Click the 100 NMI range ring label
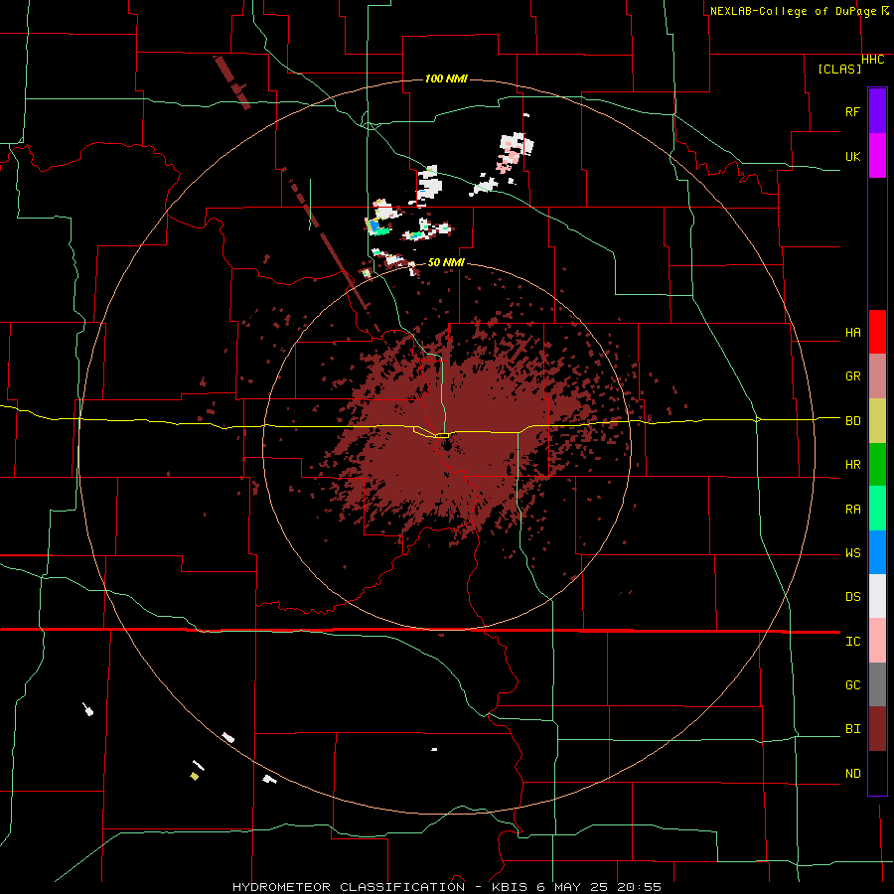This screenshot has height=894, width=894. point(446,78)
